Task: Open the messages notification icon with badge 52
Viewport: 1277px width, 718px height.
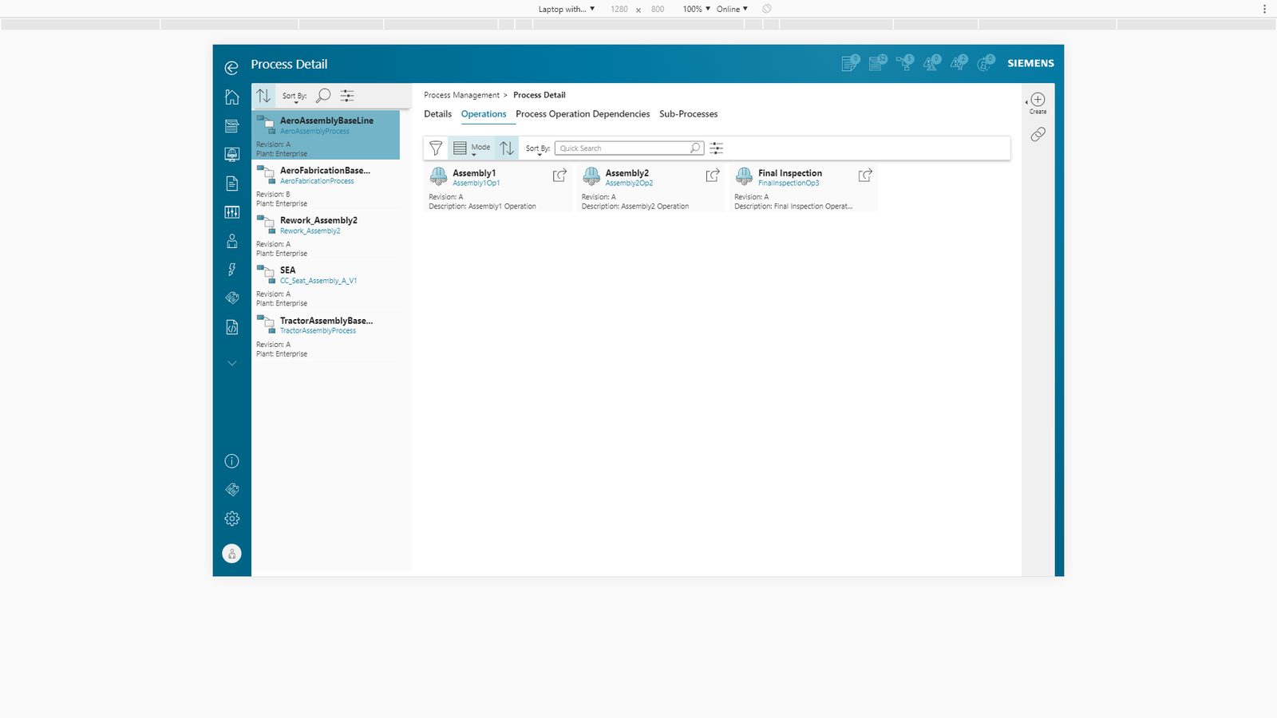Action: pos(878,63)
